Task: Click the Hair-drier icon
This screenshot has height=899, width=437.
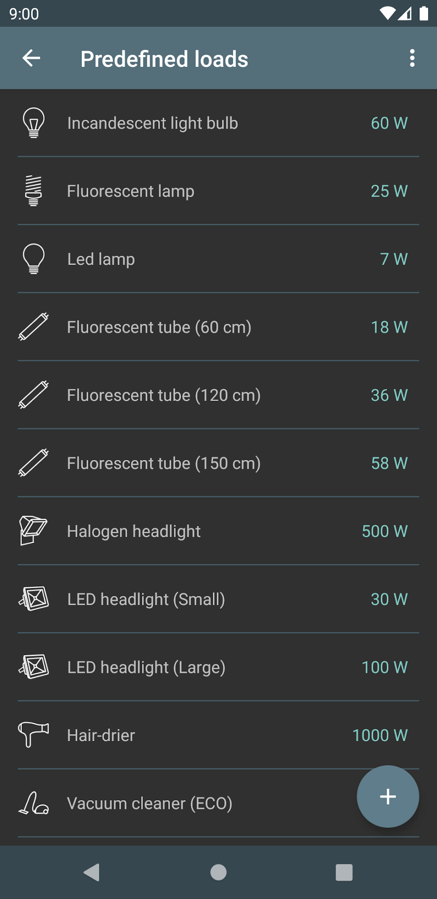Action: pyautogui.click(x=34, y=735)
